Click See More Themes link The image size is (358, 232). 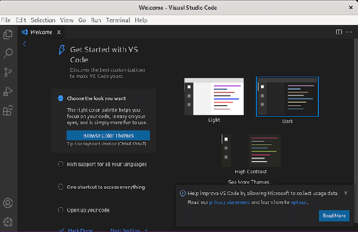251,182
